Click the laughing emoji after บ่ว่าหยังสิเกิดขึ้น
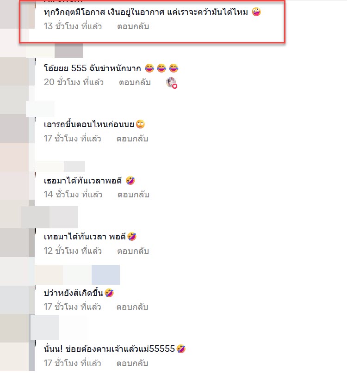Viewport: 347px width, 373px height. point(109,293)
